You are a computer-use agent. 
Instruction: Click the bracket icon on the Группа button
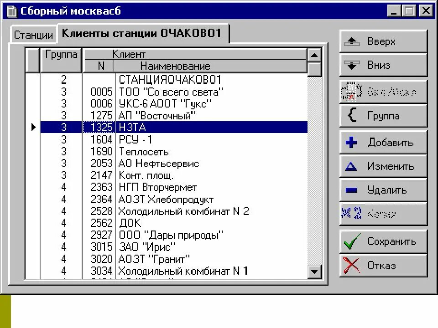coord(352,115)
